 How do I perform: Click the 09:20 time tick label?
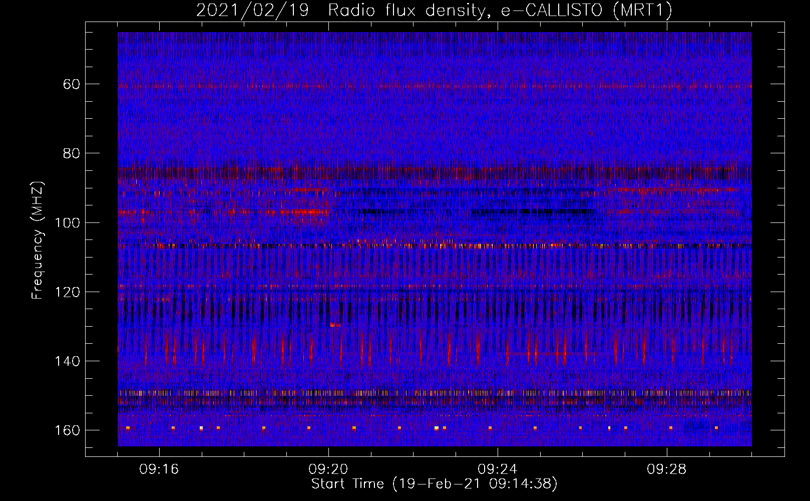(x=328, y=469)
